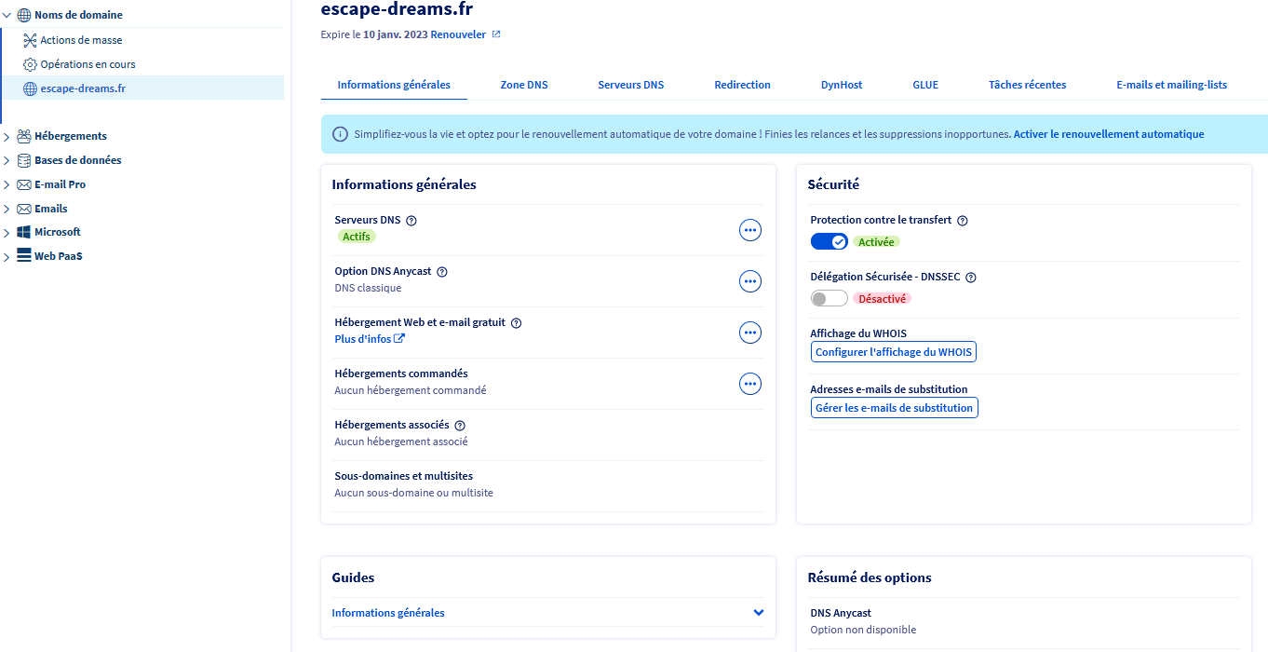Expand the Bases de données sidebar section
The width and height of the screenshot is (1268, 652).
tap(7, 160)
